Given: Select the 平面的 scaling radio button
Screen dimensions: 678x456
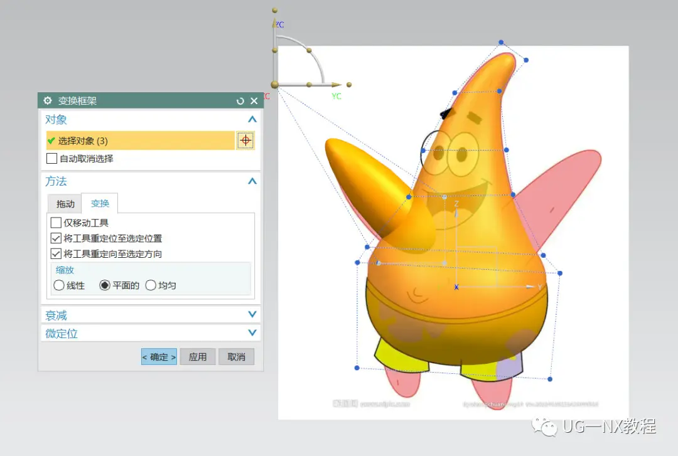Looking at the screenshot, I should (105, 285).
